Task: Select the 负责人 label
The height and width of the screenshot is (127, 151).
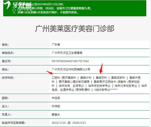Action: pyautogui.click(x=7, y=114)
